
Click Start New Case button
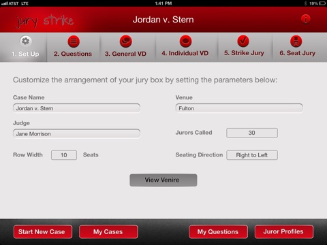click(43, 231)
